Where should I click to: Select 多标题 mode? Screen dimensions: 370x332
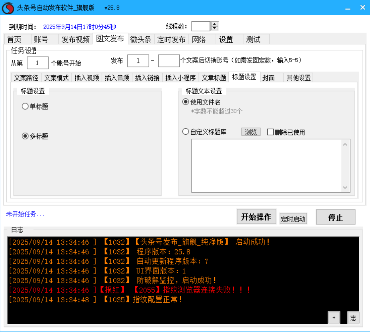tap(25, 136)
